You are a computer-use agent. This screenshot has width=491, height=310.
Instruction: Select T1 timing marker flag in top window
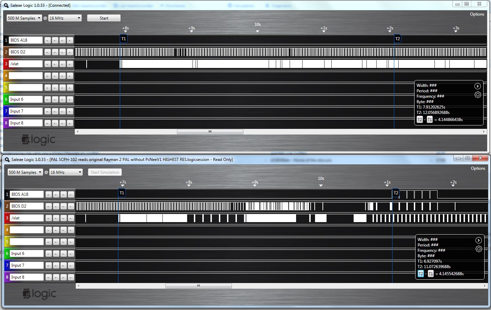(x=124, y=39)
